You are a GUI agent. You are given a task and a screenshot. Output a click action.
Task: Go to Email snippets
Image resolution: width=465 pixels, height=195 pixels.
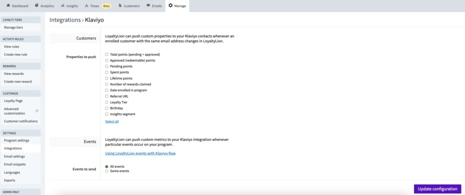(15, 165)
